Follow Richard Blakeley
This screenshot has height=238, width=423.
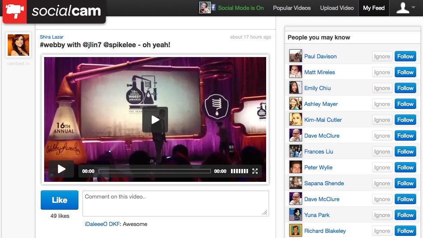click(x=405, y=231)
